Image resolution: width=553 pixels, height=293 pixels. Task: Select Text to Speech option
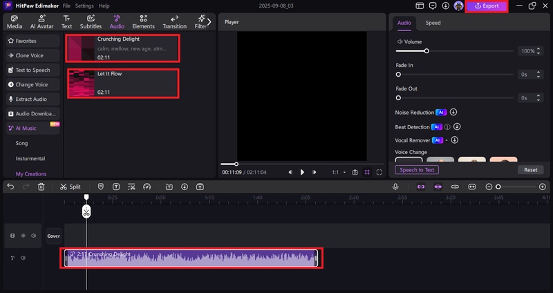coord(32,70)
